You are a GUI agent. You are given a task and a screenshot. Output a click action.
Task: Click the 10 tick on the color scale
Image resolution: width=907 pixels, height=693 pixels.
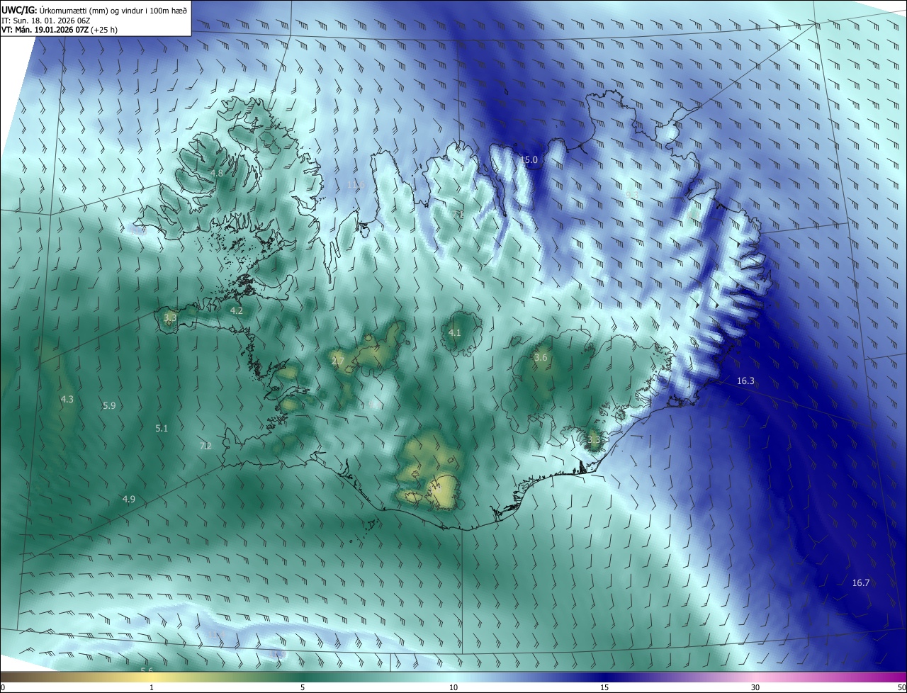453,688
